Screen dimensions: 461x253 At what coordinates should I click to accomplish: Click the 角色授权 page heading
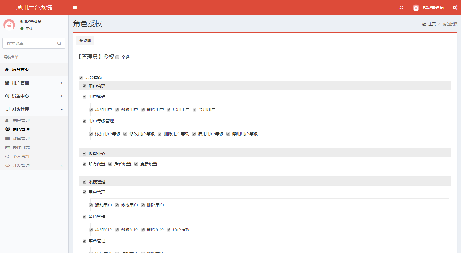[88, 24]
